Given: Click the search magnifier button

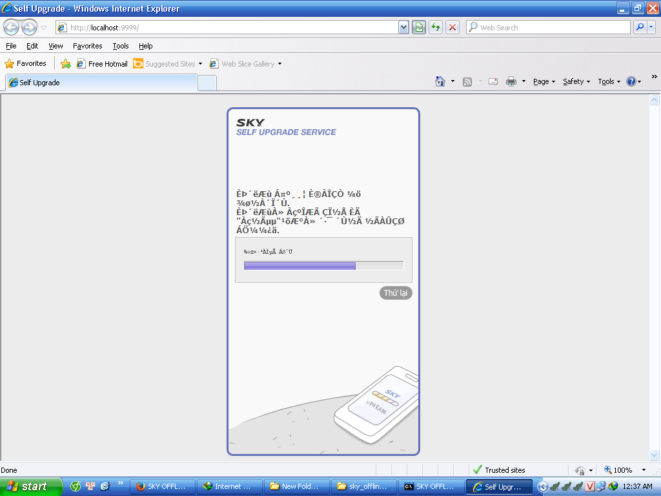Looking at the screenshot, I should pos(639,27).
